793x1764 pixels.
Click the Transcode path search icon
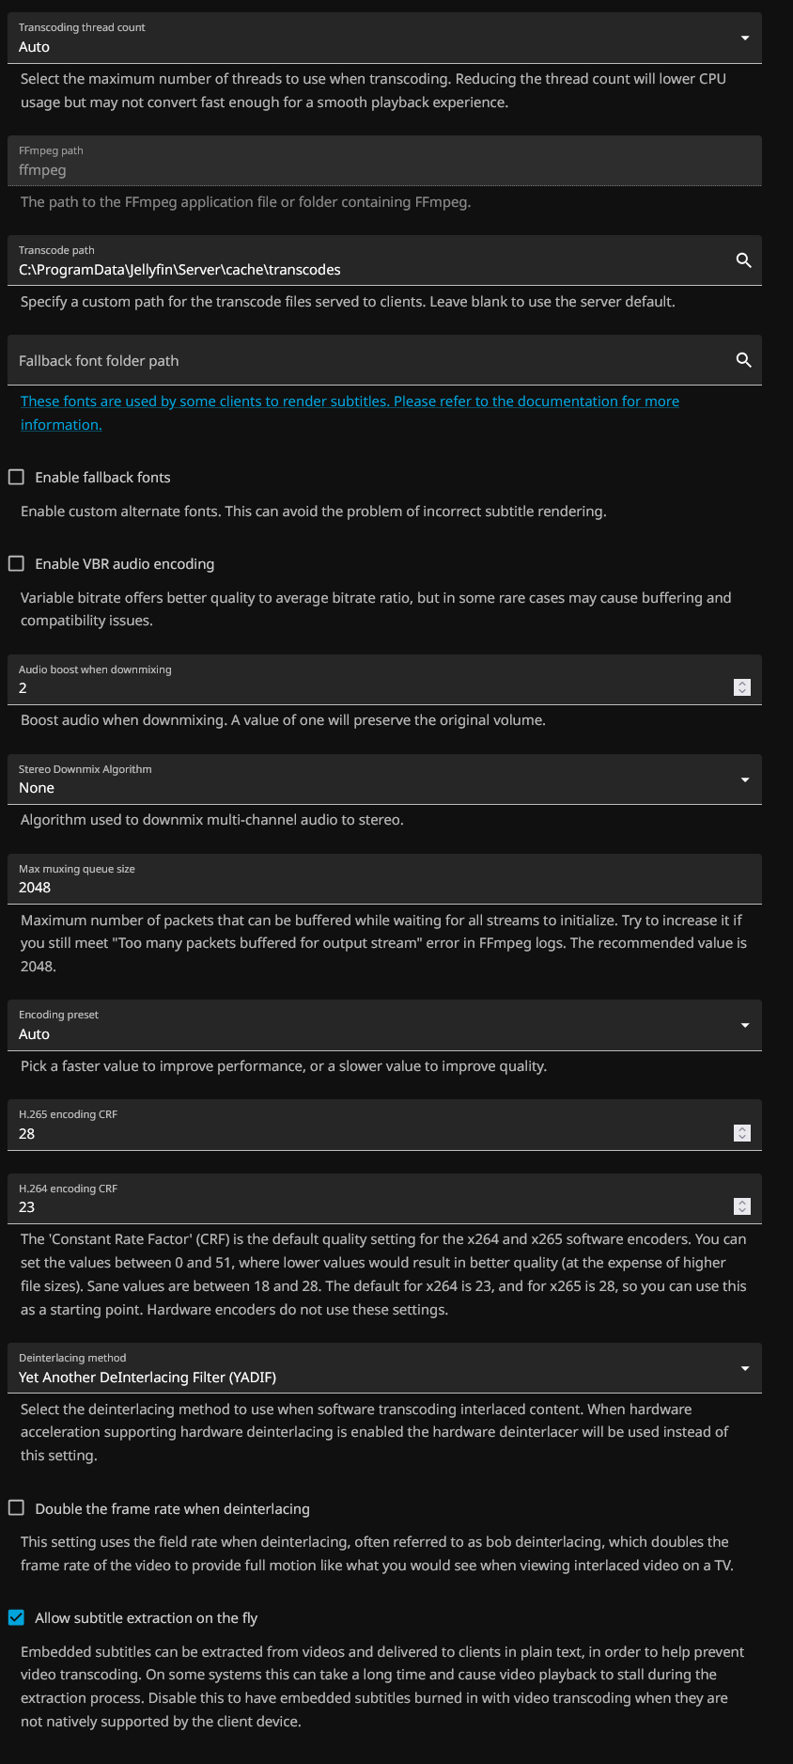pyautogui.click(x=743, y=260)
